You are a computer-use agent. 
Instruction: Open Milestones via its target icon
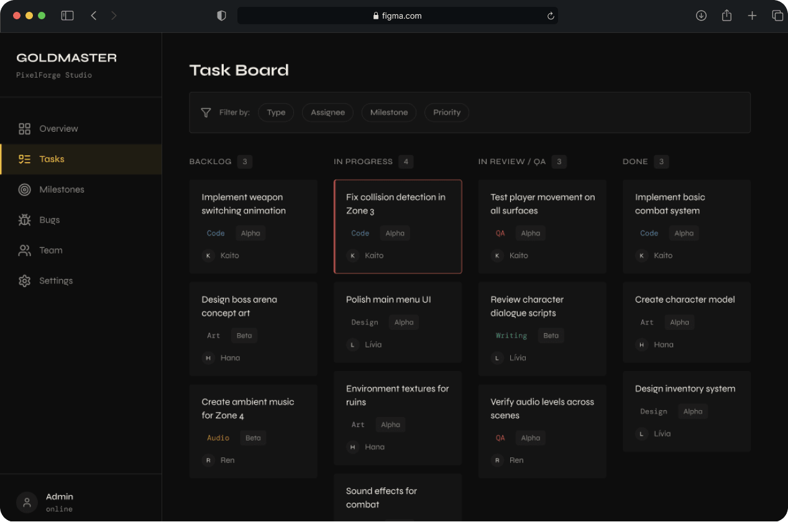click(x=24, y=190)
